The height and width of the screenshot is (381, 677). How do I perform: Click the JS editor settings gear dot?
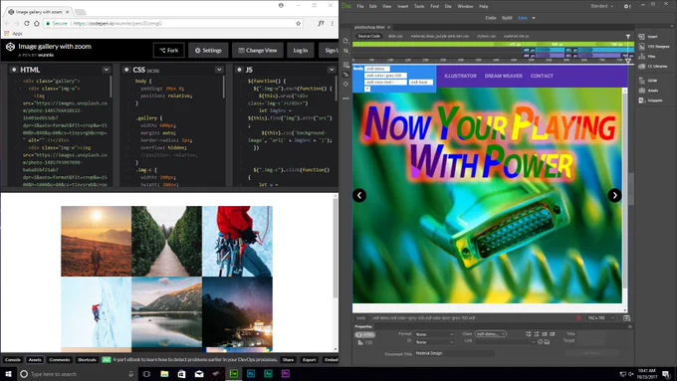pos(239,70)
